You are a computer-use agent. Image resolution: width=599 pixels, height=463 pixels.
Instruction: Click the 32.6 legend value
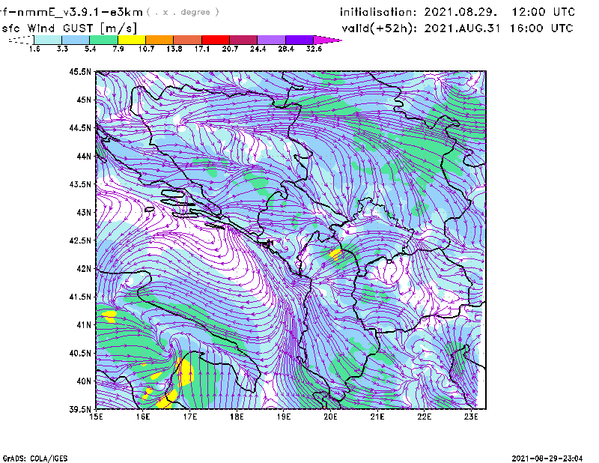click(314, 49)
